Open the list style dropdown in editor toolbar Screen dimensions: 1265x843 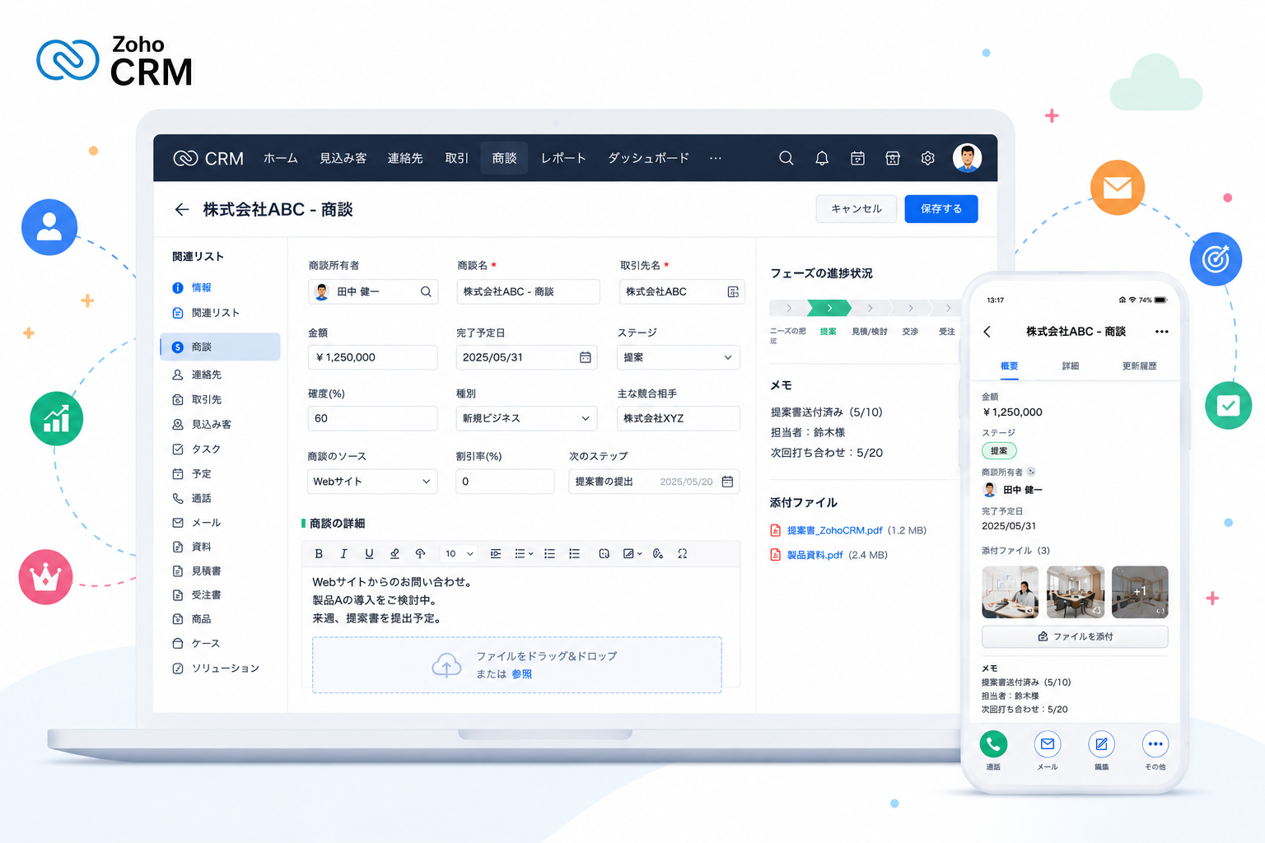coord(524,554)
